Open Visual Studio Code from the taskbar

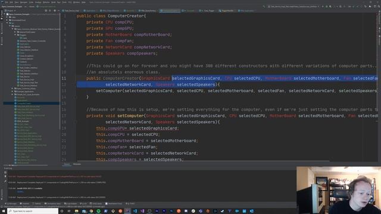pos(135,211)
